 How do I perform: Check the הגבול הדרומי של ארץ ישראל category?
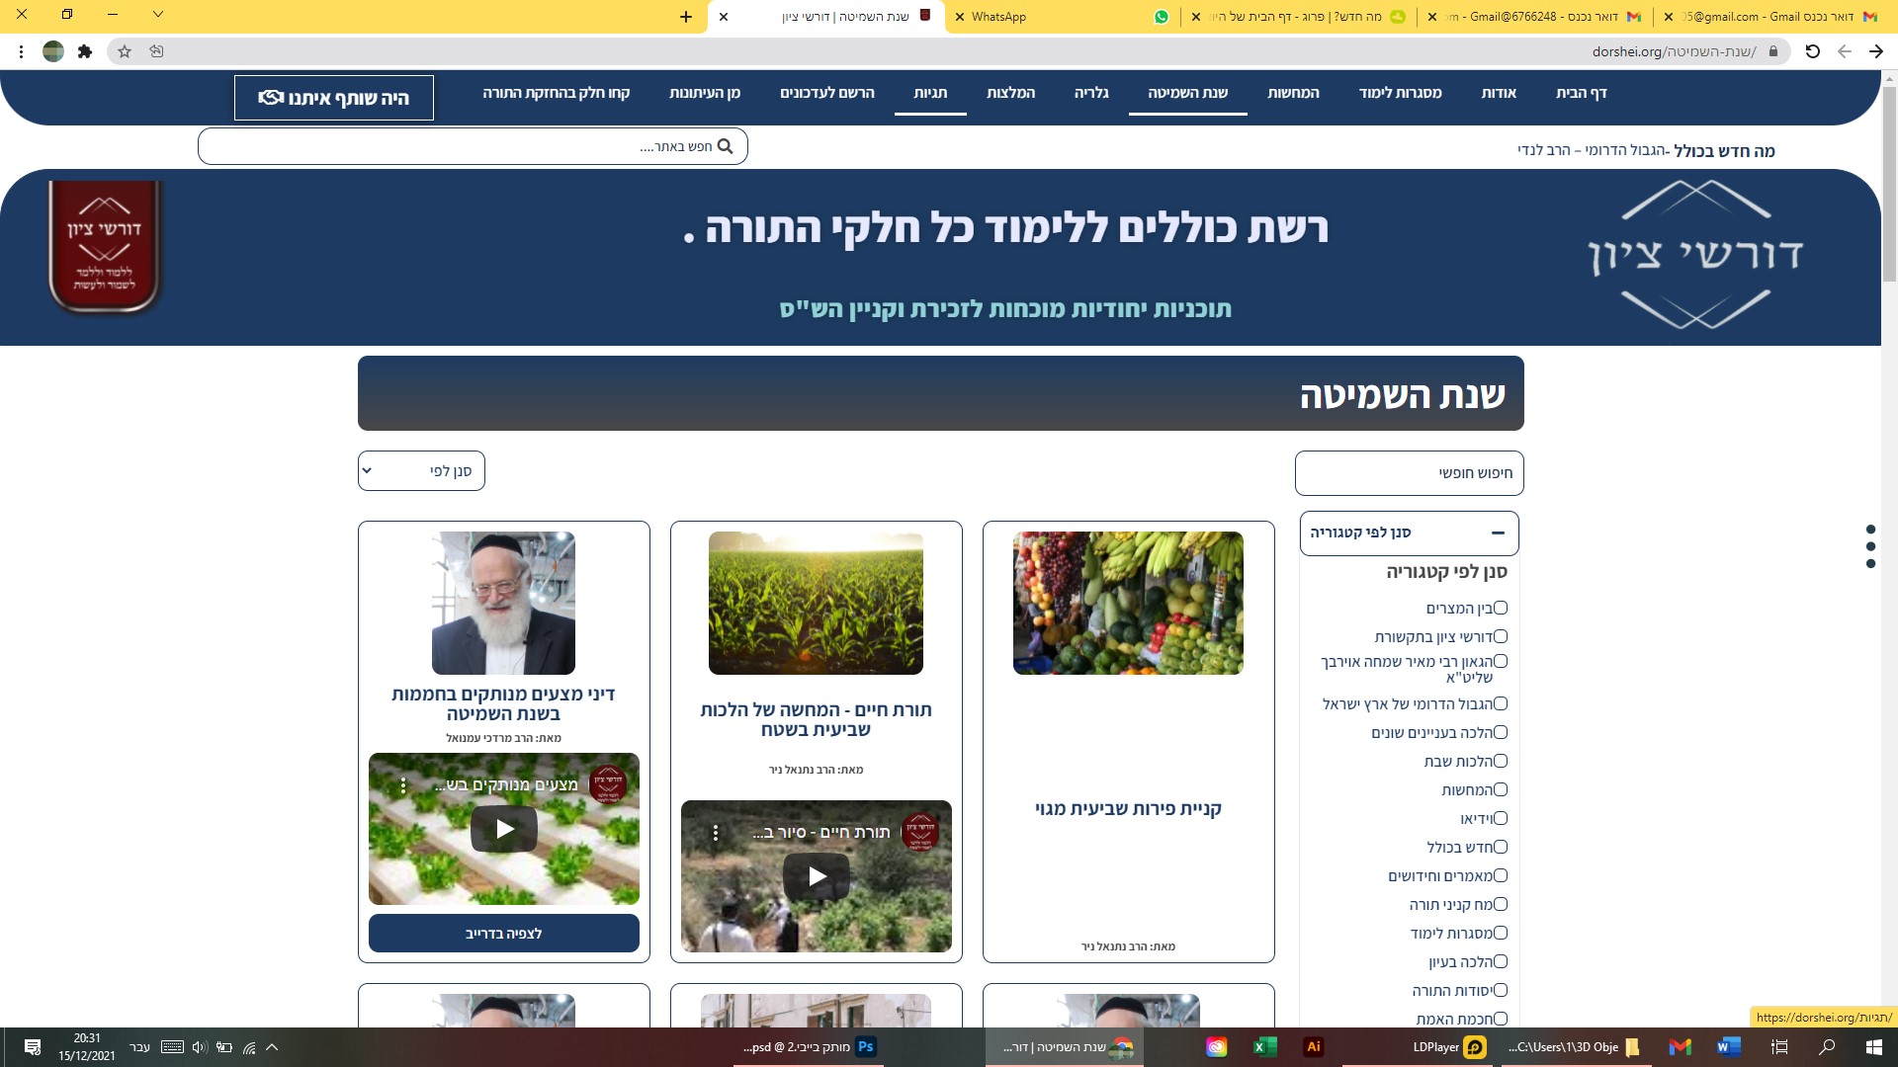click(x=1501, y=704)
